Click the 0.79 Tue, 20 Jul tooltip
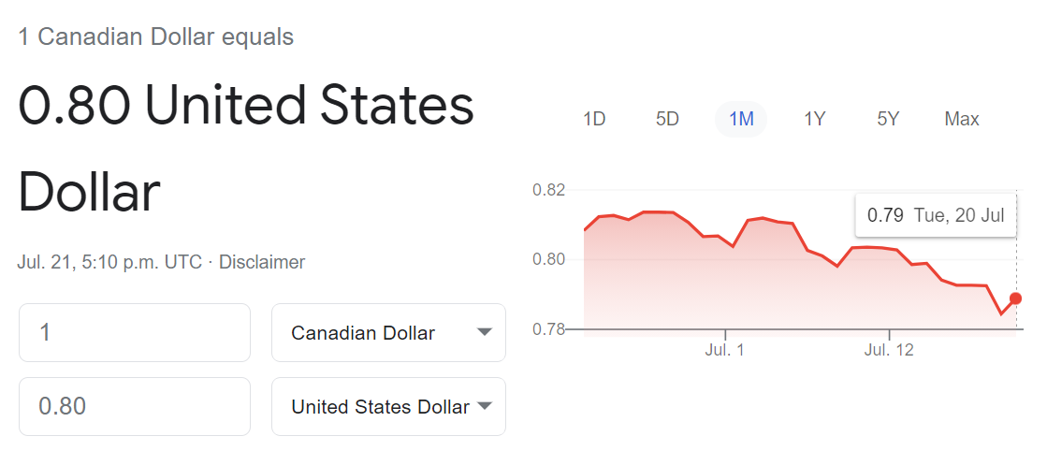Image resolution: width=1047 pixels, height=451 pixels. [x=936, y=215]
